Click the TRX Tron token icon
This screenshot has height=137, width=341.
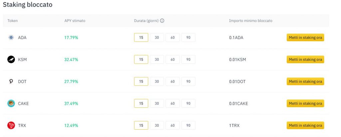11,125
